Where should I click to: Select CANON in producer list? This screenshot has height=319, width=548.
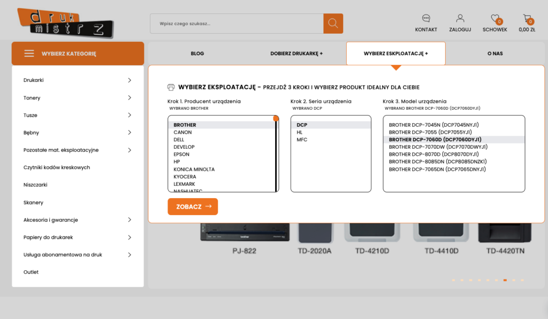tap(182, 132)
